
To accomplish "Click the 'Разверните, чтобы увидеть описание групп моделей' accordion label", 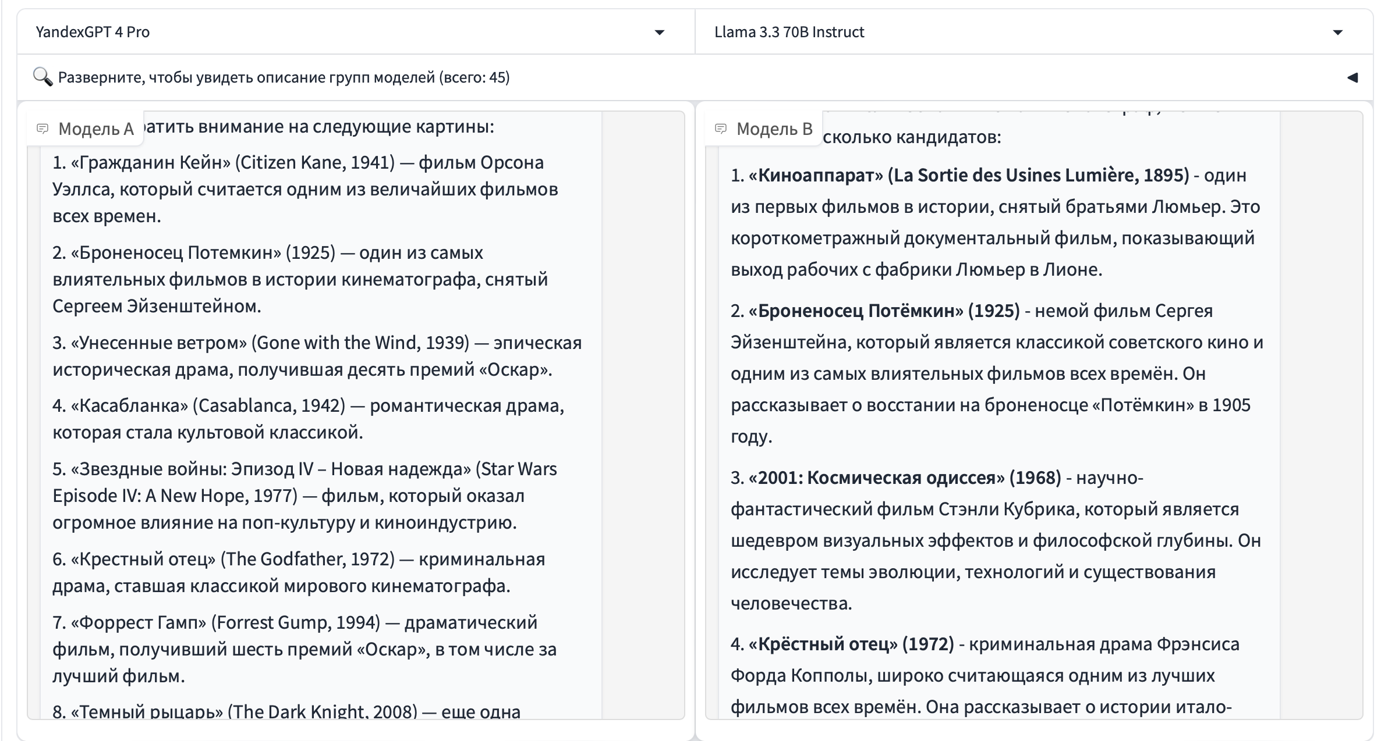I will (284, 77).
